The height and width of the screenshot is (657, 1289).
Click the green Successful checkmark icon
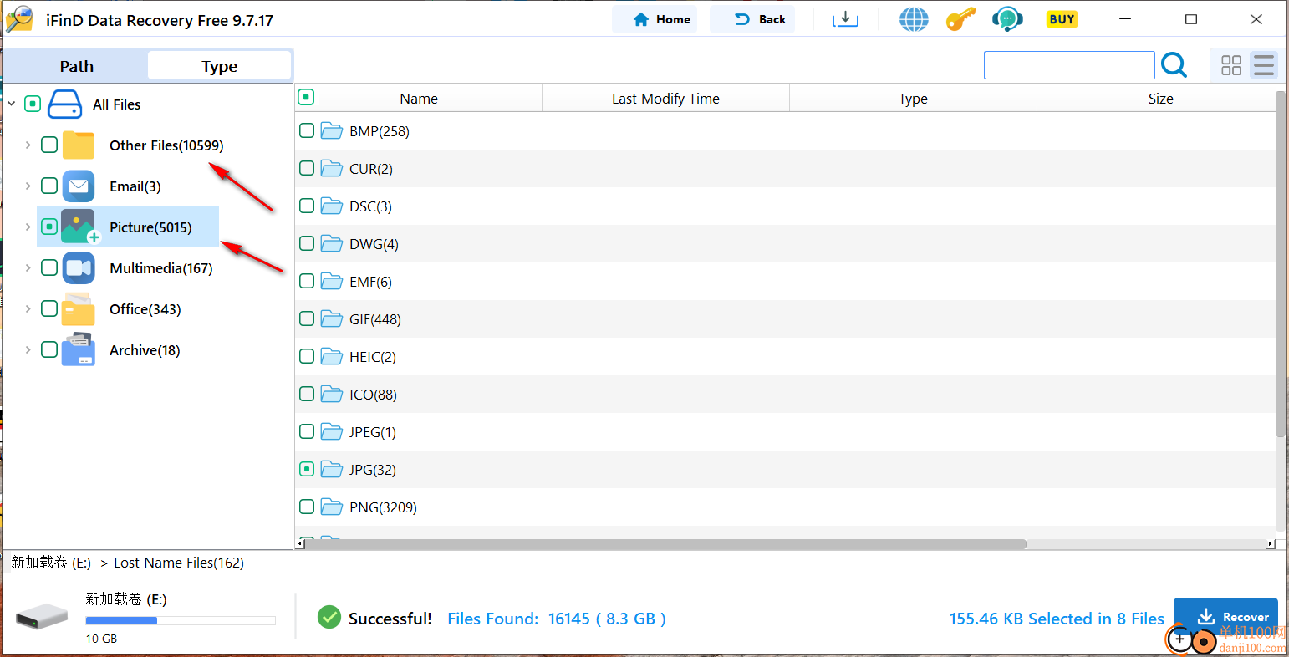coord(329,618)
